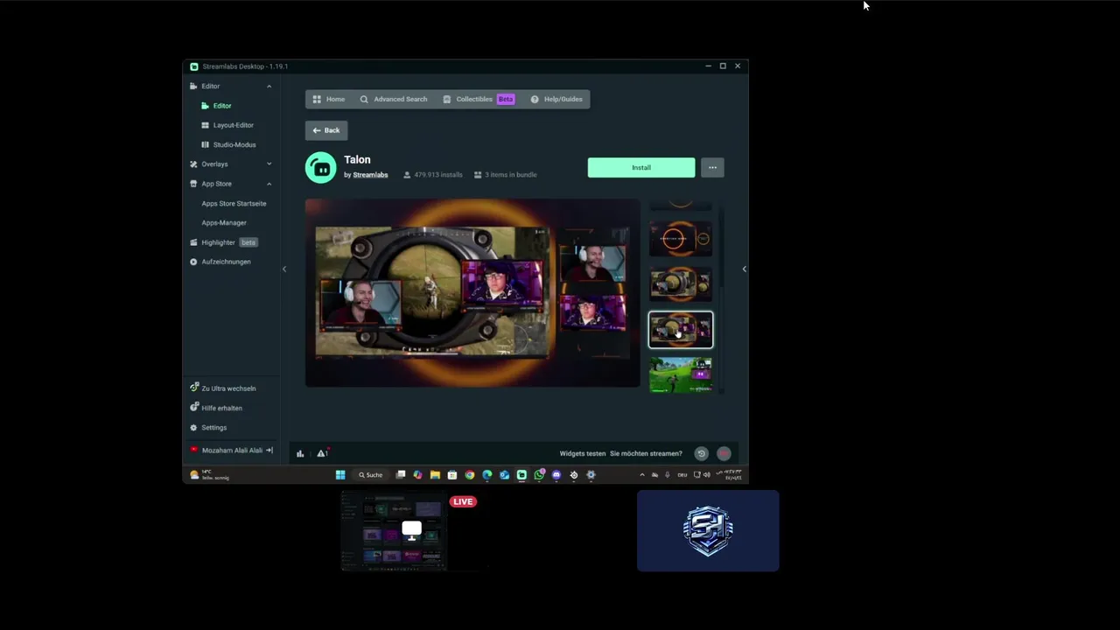Open Apps-Manager
This screenshot has height=630, width=1120.
click(x=224, y=223)
